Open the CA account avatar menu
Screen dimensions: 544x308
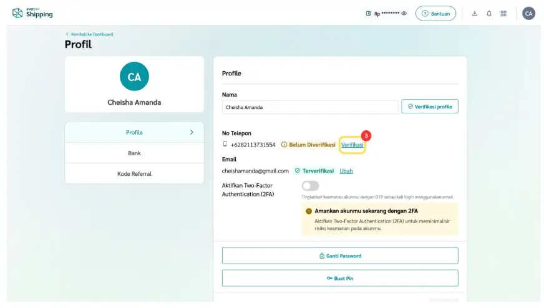[x=528, y=14]
